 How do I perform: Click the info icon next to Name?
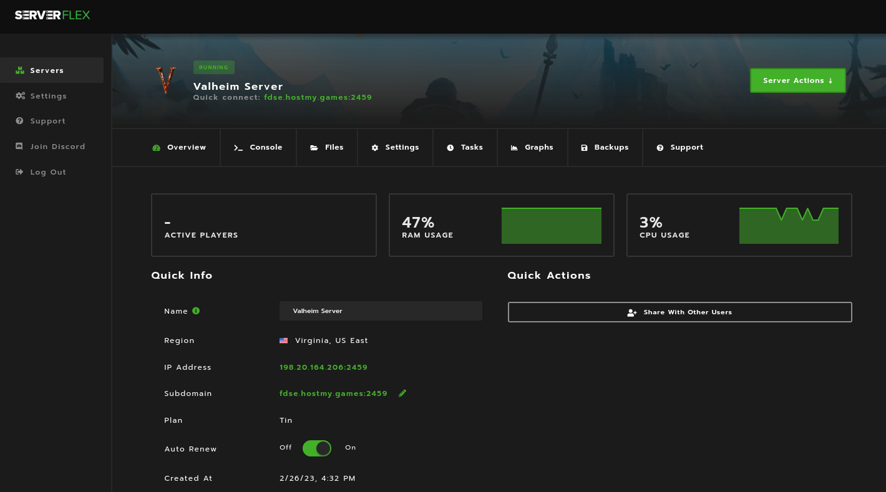196,311
